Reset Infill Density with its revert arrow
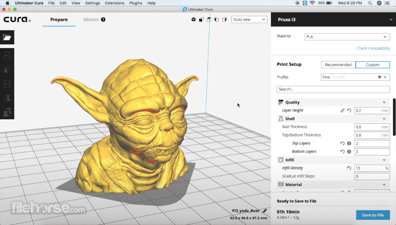This screenshot has width=396, height=225. 349,168
